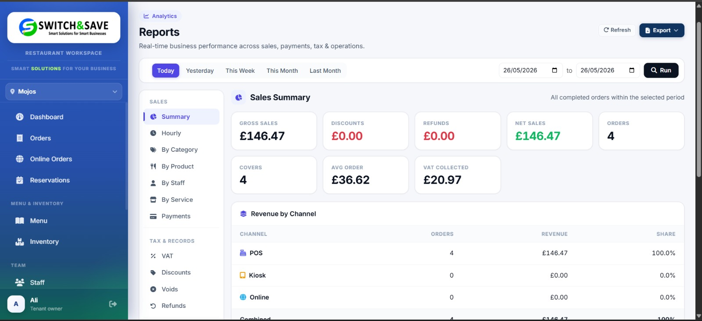Open the Voids report
Image resolution: width=702 pixels, height=321 pixels.
(181, 289)
